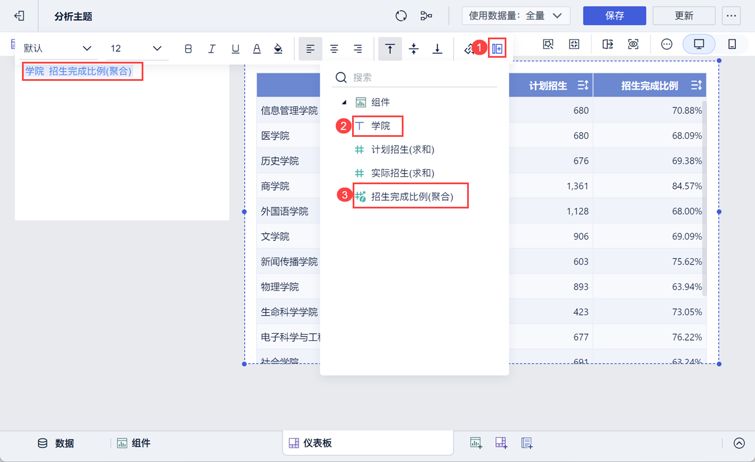Open the font family 默认 dropdown

[x=57, y=49]
